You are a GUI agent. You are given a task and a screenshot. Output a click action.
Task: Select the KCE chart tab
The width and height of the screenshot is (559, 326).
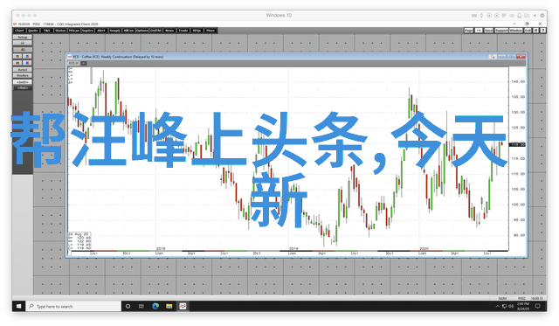point(73,63)
